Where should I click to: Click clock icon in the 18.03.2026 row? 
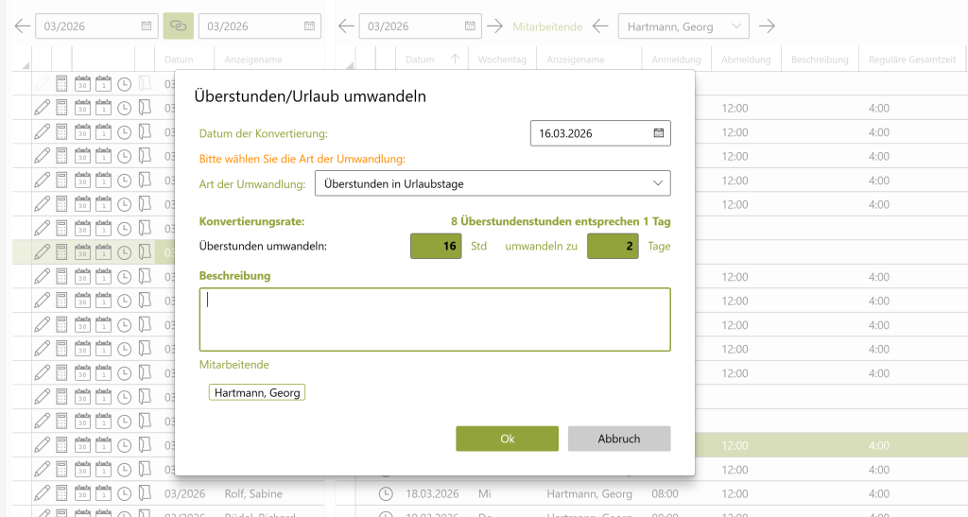click(386, 493)
